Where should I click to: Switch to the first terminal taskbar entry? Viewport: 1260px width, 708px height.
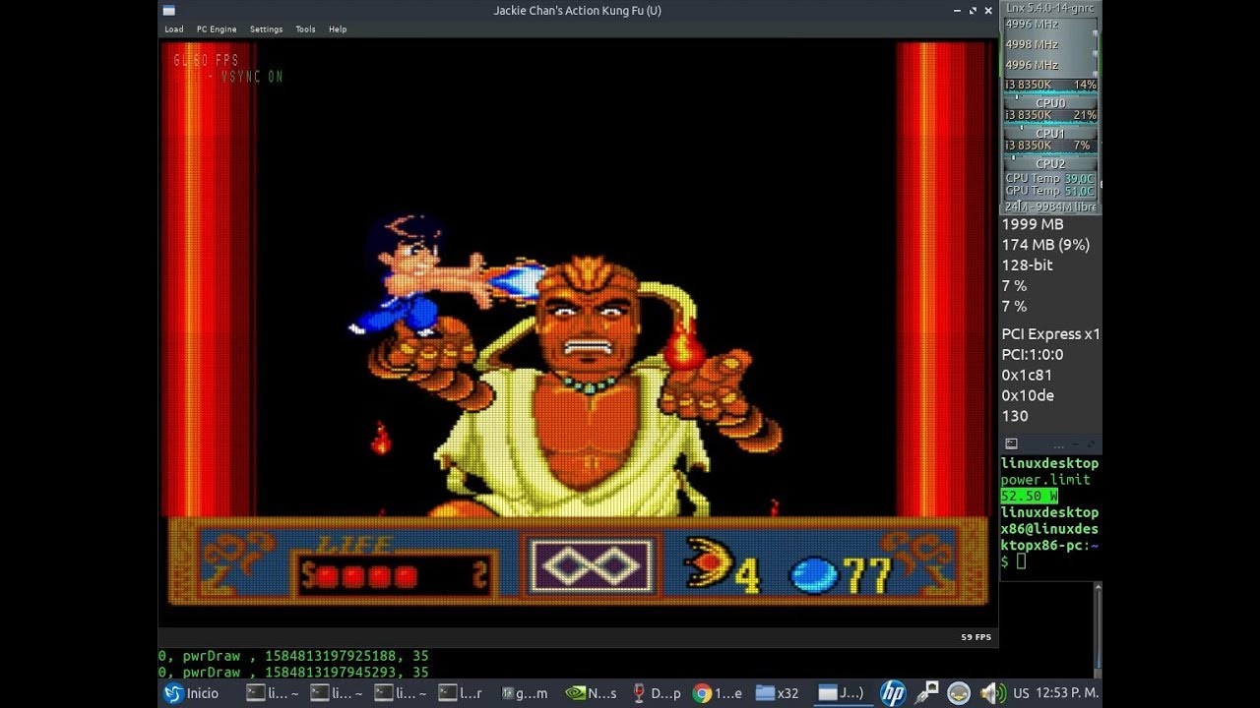(x=273, y=693)
